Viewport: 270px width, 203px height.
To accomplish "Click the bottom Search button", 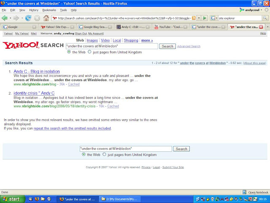I will tap(181, 149).
